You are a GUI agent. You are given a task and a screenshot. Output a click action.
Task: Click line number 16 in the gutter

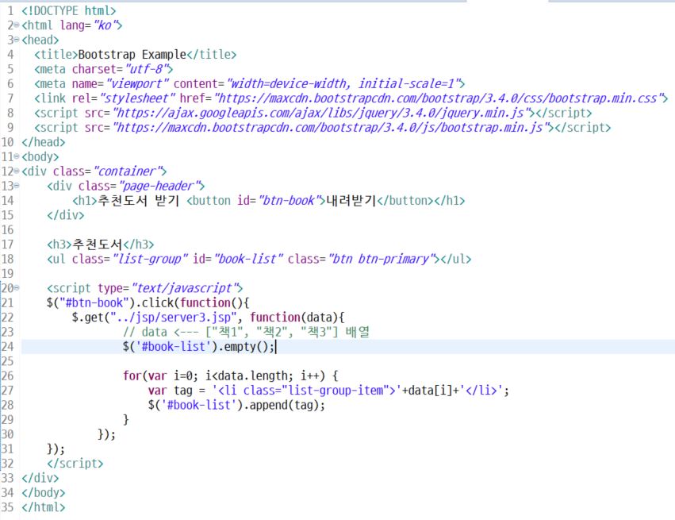[x=7, y=229]
